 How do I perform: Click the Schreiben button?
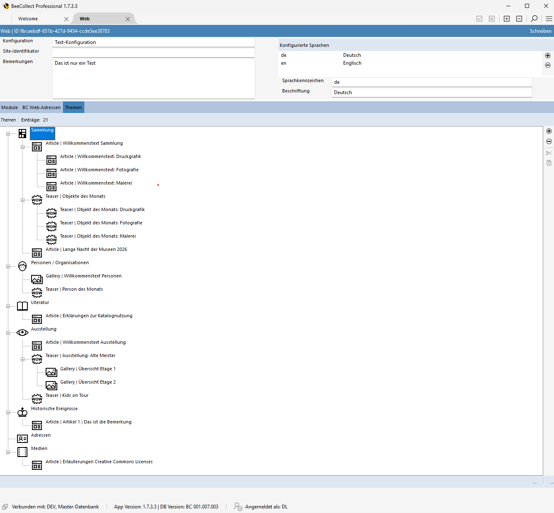click(x=540, y=31)
